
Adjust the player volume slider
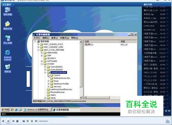pyautogui.click(x=43, y=121)
